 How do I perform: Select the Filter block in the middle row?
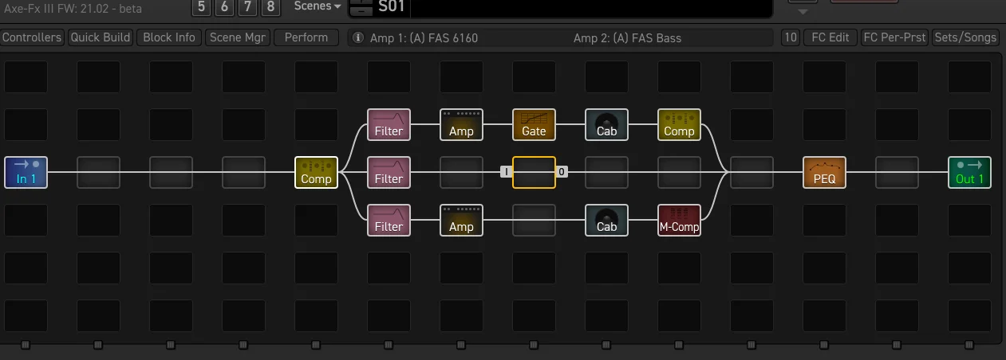(389, 172)
